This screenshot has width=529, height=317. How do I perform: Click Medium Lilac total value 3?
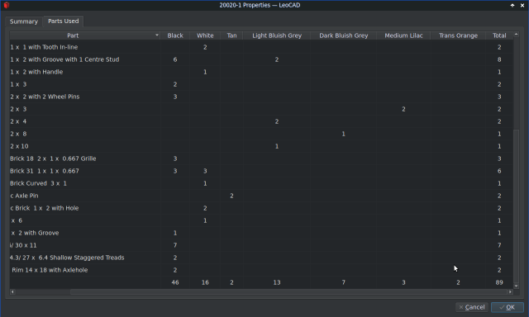(403, 282)
